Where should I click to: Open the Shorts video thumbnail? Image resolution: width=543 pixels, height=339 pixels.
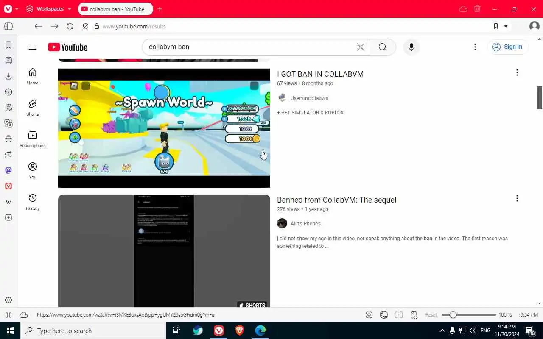(x=164, y=251)
